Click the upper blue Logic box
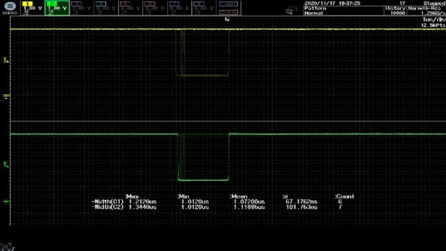446x251 pixels. pyautogui.click(x=229, y=4)
